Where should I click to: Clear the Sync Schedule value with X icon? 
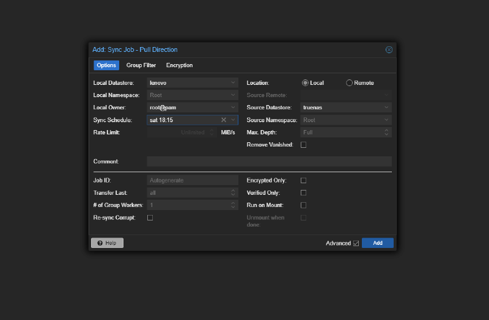(x=224, y=120)
